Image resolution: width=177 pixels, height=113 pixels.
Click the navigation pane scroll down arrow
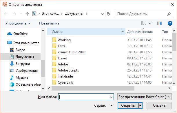(x=43, y=88)
